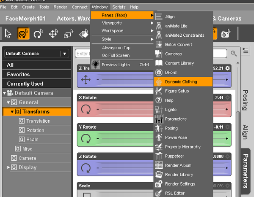The height and width of the screenshot is (197, 254).
Task: Open X Rotate gear settings
Action: pos(228,97)
